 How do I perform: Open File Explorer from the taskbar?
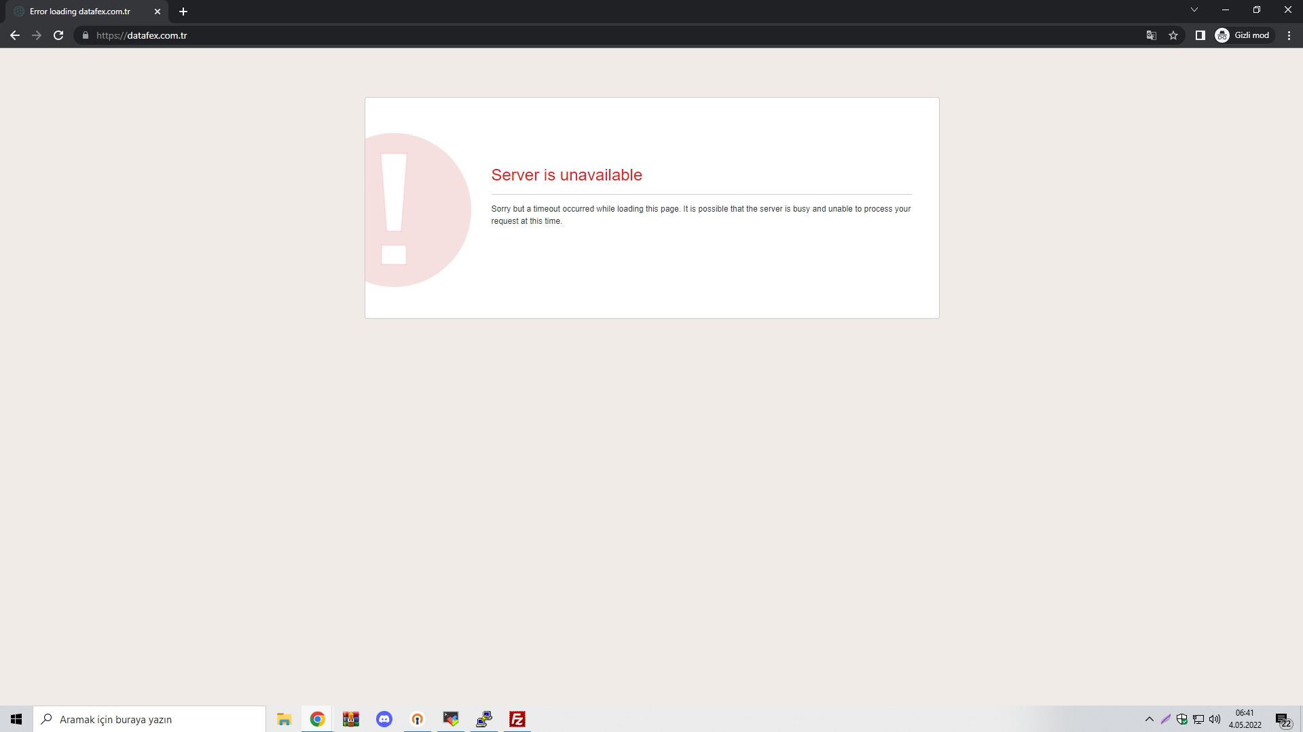[x=284, y=719]
